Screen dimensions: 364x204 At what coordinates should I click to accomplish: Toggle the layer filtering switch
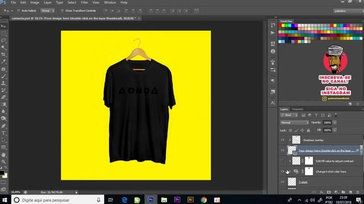pyautogui.click(x=336, y=114)
